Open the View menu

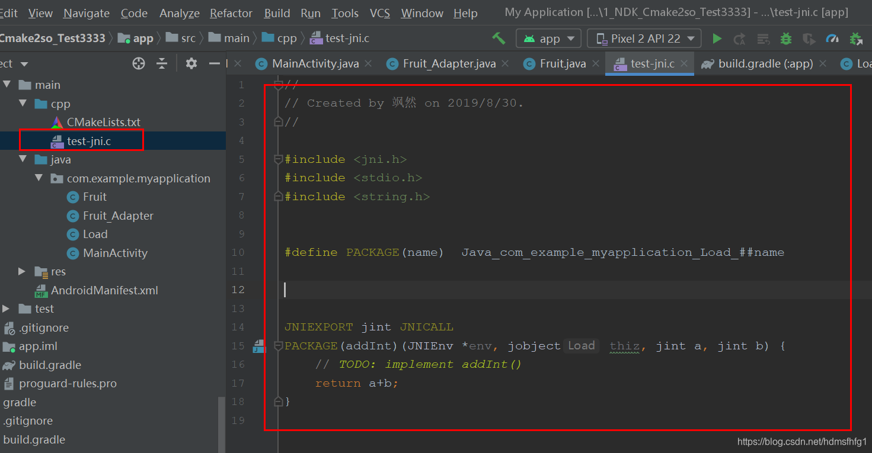pos(40,13)
